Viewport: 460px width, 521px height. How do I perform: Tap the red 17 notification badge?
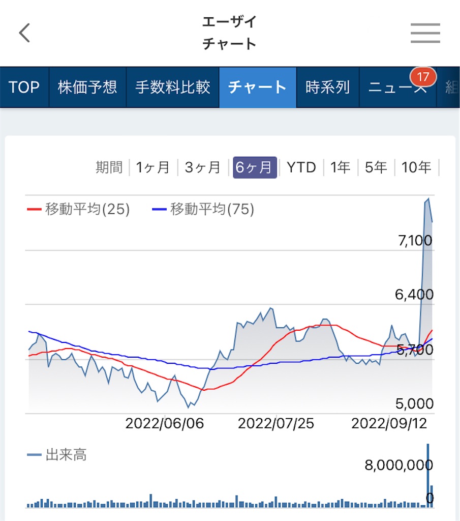click(423, 77)
